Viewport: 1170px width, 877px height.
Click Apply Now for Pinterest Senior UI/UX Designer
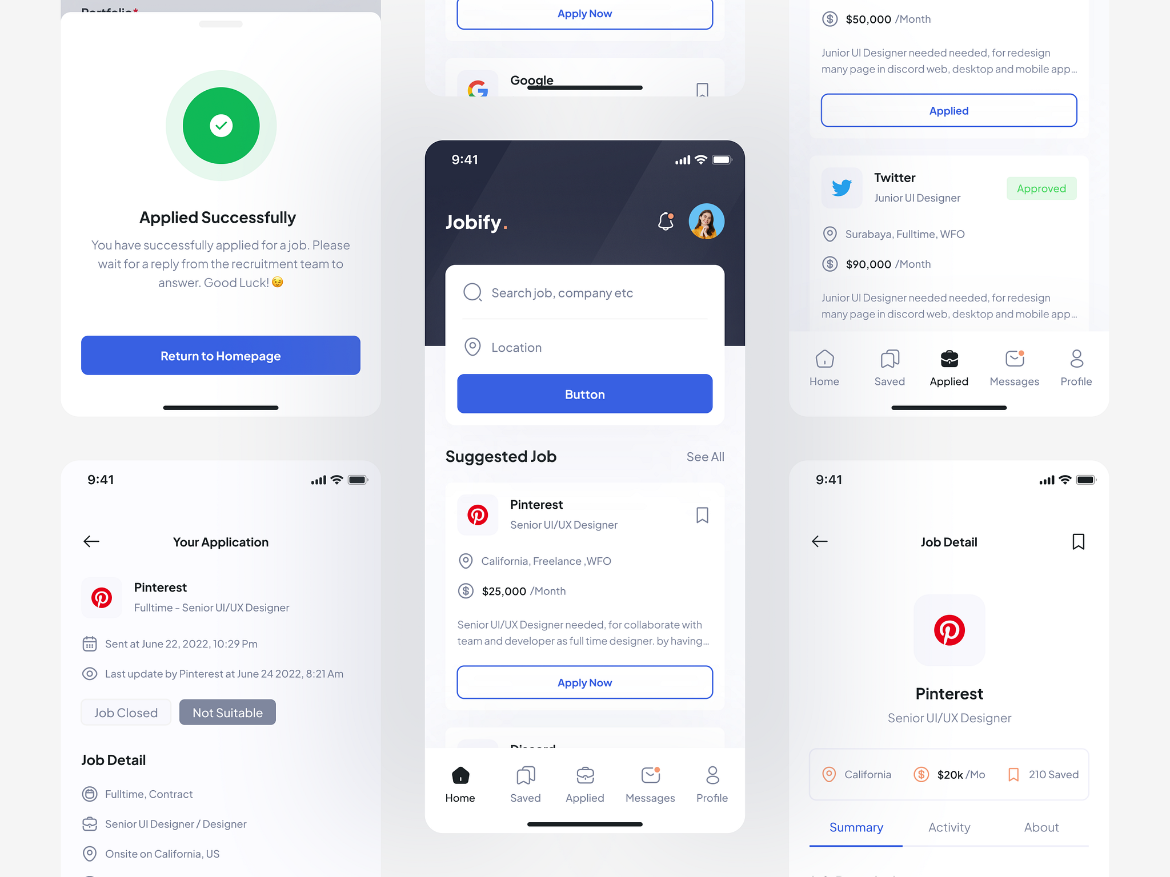pos(585,682)
